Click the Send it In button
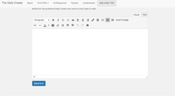This screenshot has height=96, width=175. pos(39,83)
